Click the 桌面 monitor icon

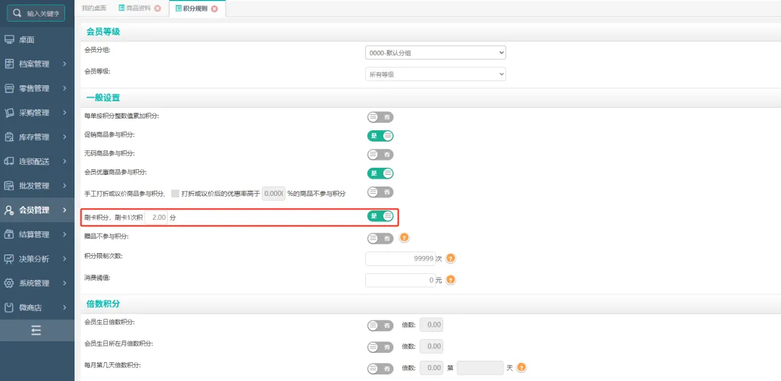[9, 40]
